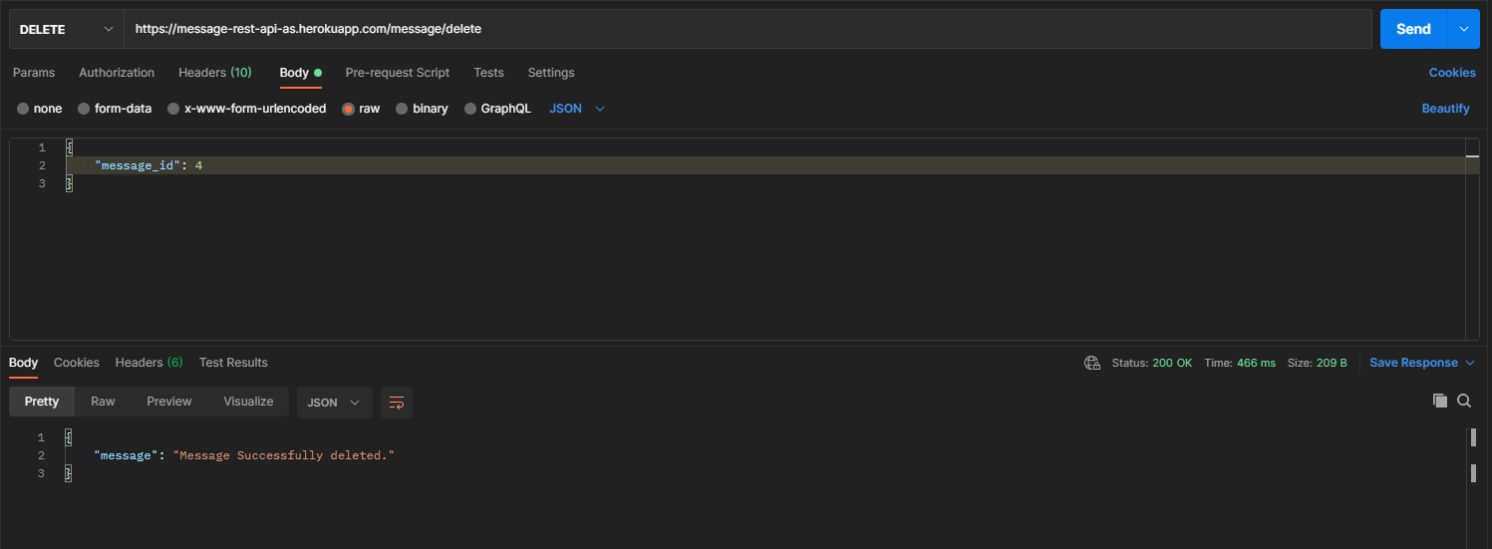This screenshot has height=549, width=1492.
Task: Open the Visualize response view
Action: pyautogui.click(x=248, y=402)
